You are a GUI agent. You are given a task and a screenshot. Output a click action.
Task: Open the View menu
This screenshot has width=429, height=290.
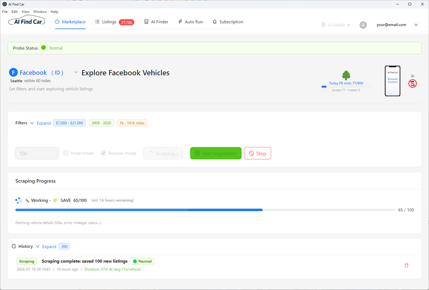(25, 12)
